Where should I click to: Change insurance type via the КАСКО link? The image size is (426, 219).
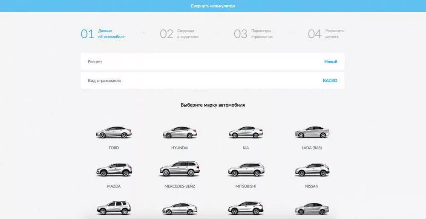[330, 81]
